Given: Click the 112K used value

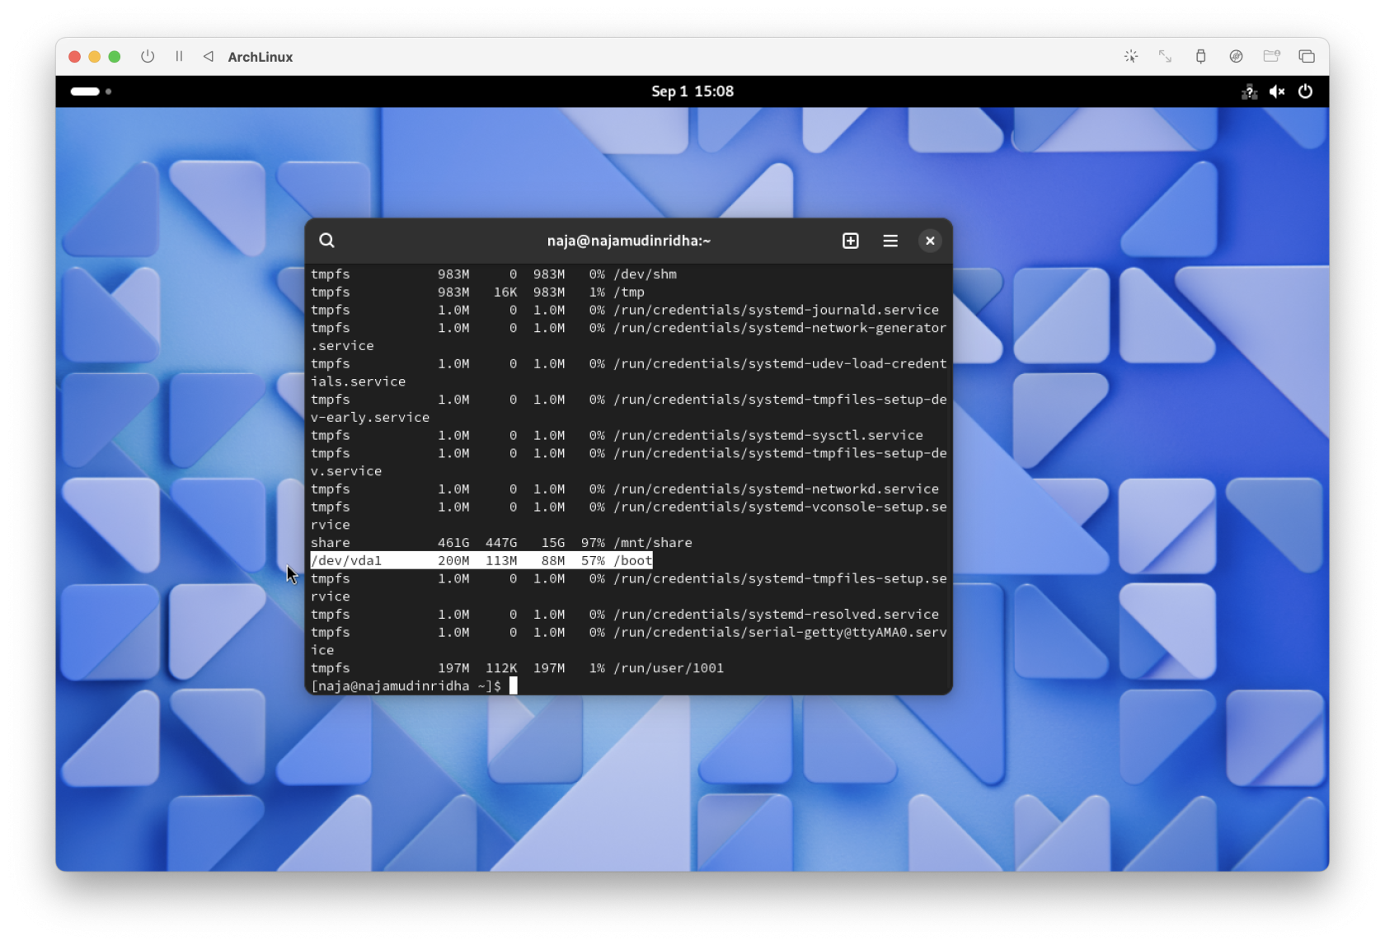Looking at the screenshot, I should click(501, 668).
